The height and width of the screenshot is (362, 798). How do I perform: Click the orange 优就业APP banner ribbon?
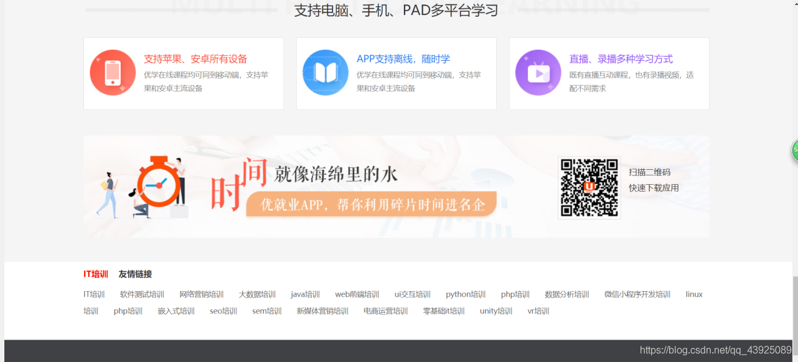coord(372,205)
